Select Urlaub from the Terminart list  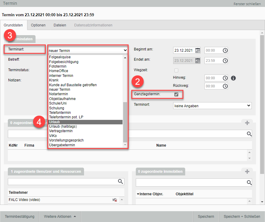[x=85, y=122]
